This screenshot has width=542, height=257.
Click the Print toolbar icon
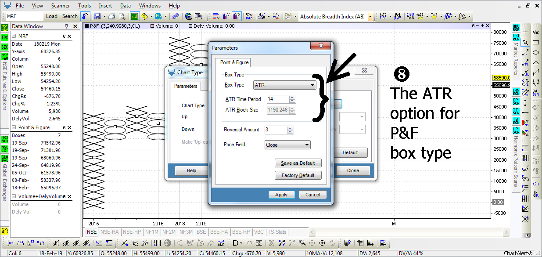point(112,16)
